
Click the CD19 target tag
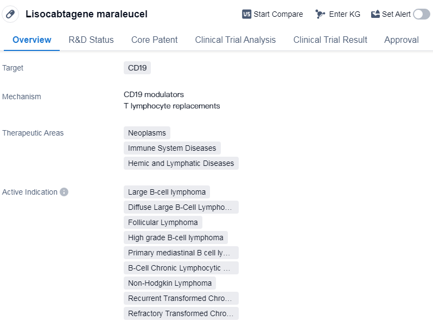click(x=137, y=68)
